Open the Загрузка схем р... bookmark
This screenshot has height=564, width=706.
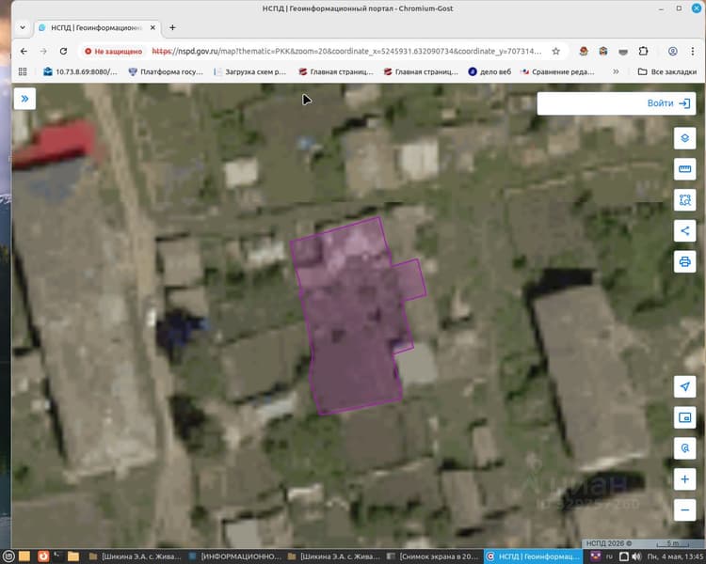tap(250, 71)
